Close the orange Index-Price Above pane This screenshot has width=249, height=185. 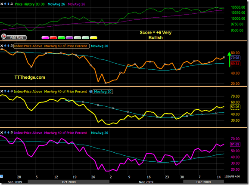click(x=2, y=46)
